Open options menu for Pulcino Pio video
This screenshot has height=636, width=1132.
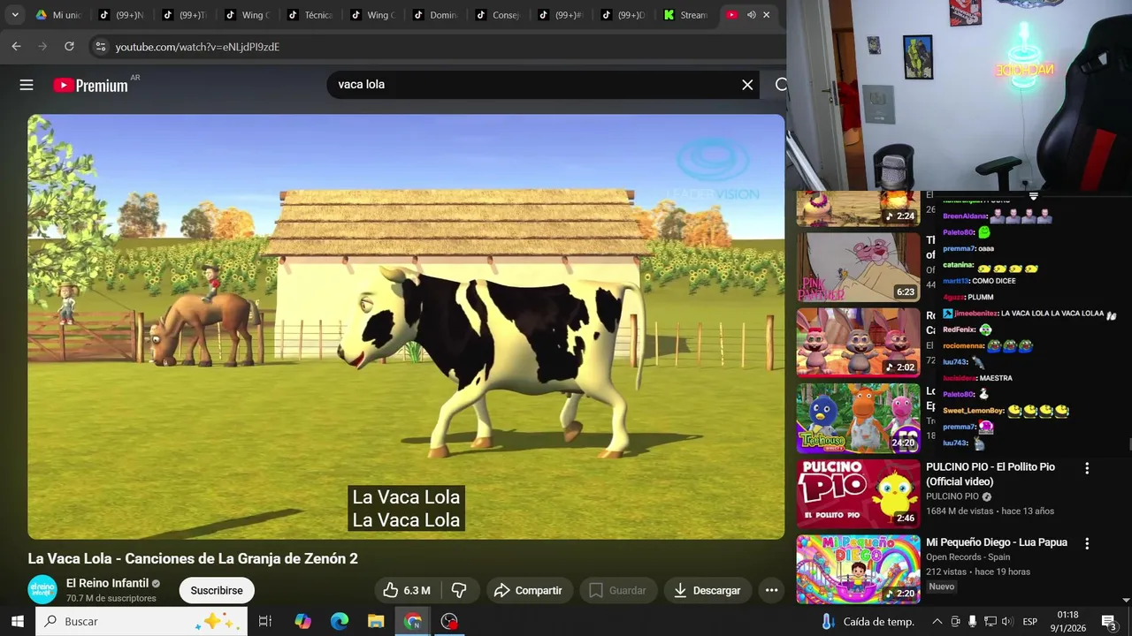coord(1087,468)
